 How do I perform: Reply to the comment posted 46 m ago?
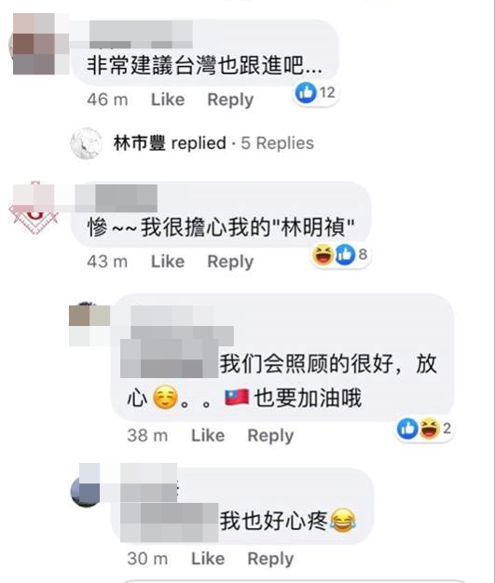[x=230, y=100]
